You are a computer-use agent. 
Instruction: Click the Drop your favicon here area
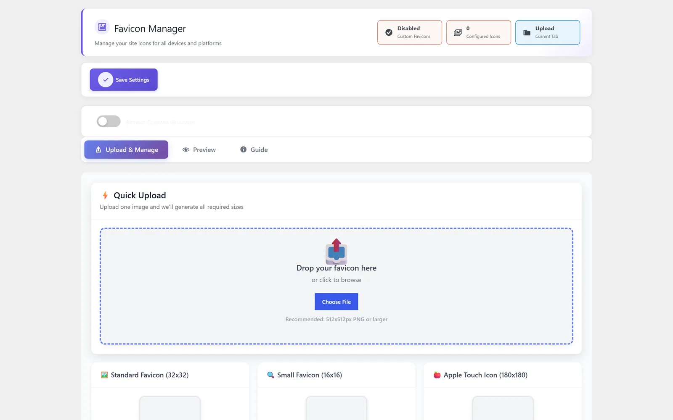(336, 286)
